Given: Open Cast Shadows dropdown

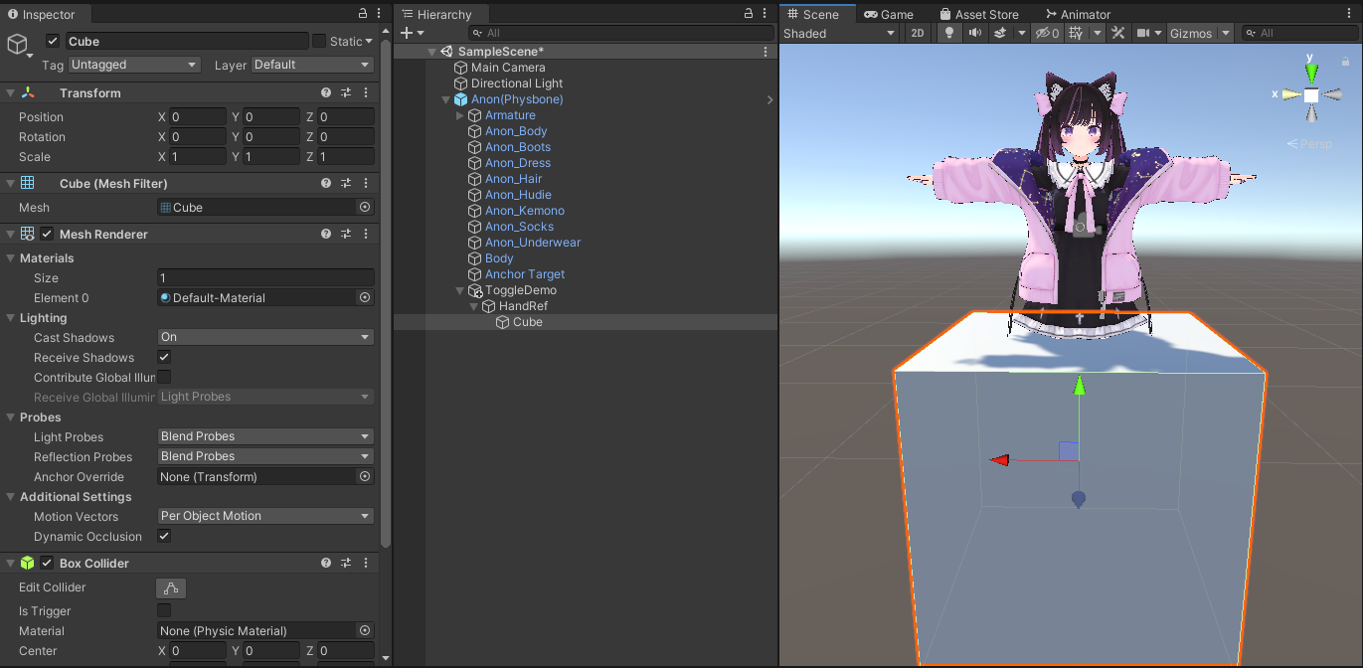Looking at the screenshot, I should click(x=265, y=337).
